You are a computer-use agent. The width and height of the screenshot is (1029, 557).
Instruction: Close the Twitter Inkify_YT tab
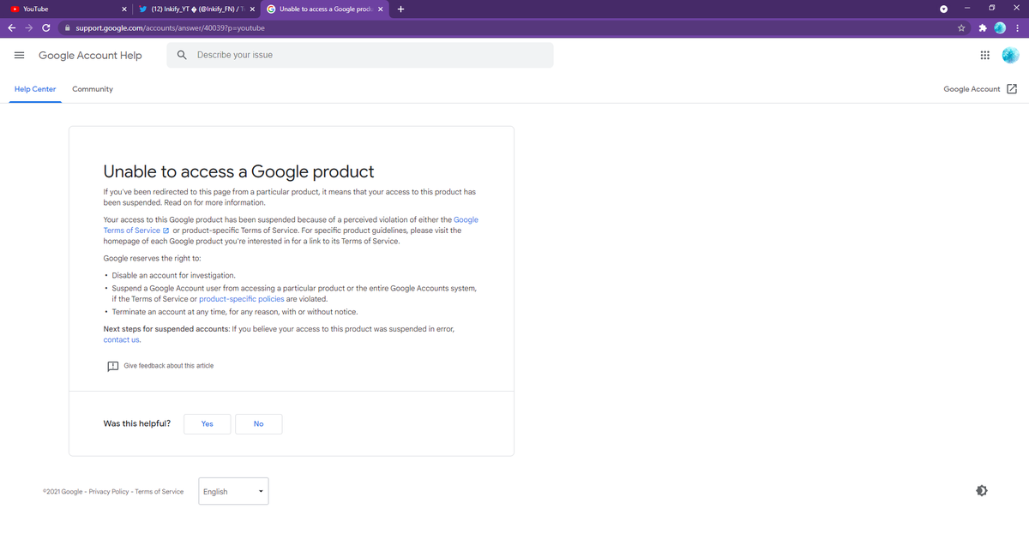pos(252,9)
